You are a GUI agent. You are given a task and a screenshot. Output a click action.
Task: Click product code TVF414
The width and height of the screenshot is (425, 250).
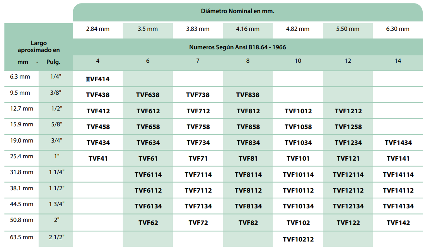coord(98,79)
